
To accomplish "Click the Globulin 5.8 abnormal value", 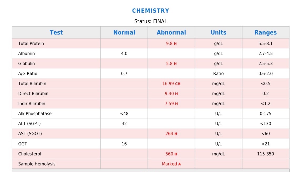I will pos(169,63).
